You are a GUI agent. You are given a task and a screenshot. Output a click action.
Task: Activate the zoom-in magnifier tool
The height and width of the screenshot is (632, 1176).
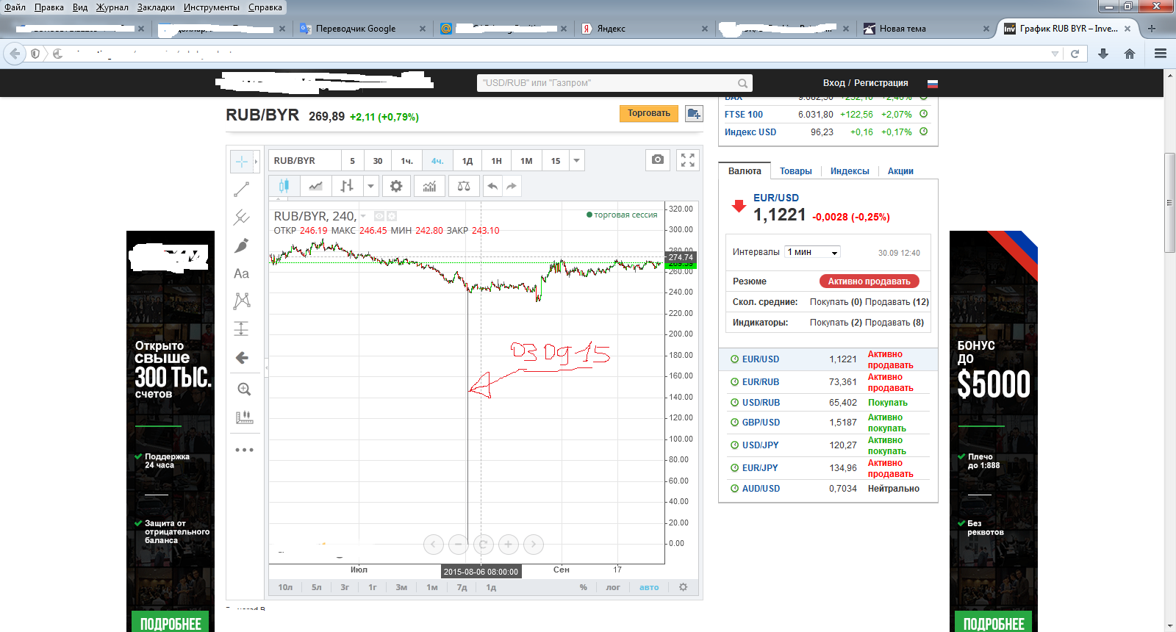[x=244, y=389]
